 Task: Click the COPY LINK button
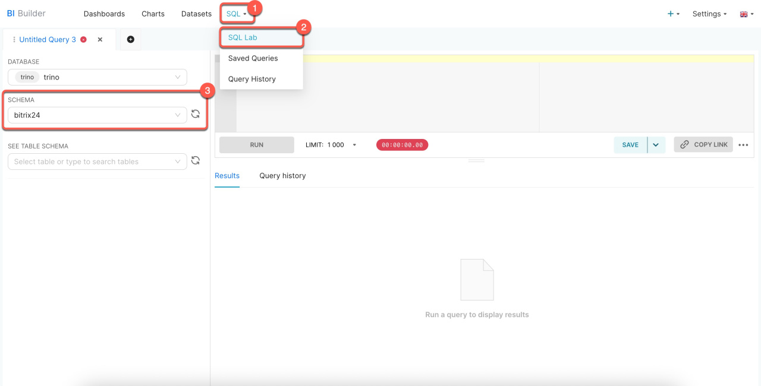coord(703,145)
